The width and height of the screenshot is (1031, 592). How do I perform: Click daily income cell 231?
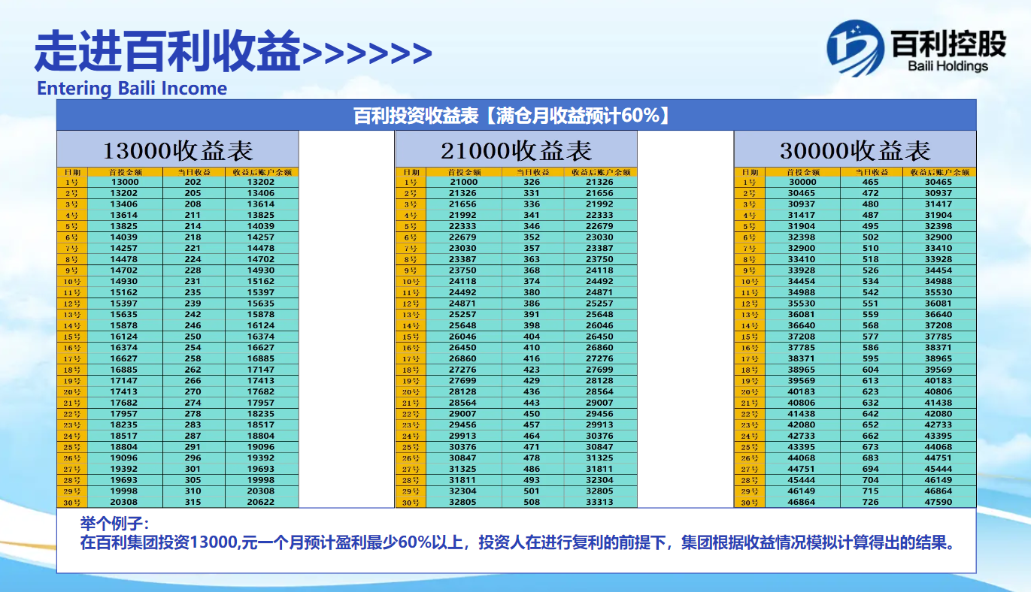[x=193, y=281]
